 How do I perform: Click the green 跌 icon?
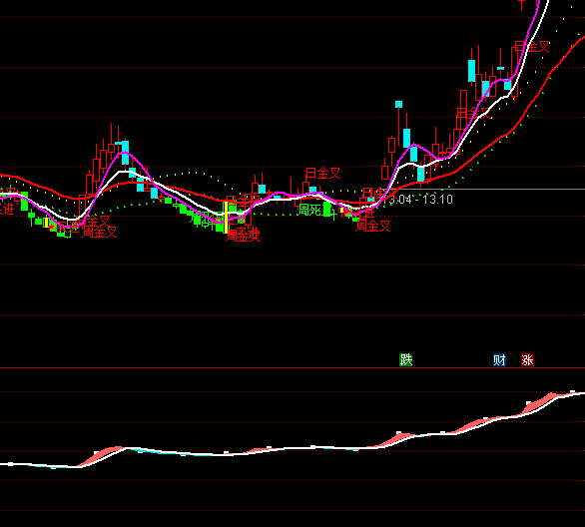pos(405,360)
